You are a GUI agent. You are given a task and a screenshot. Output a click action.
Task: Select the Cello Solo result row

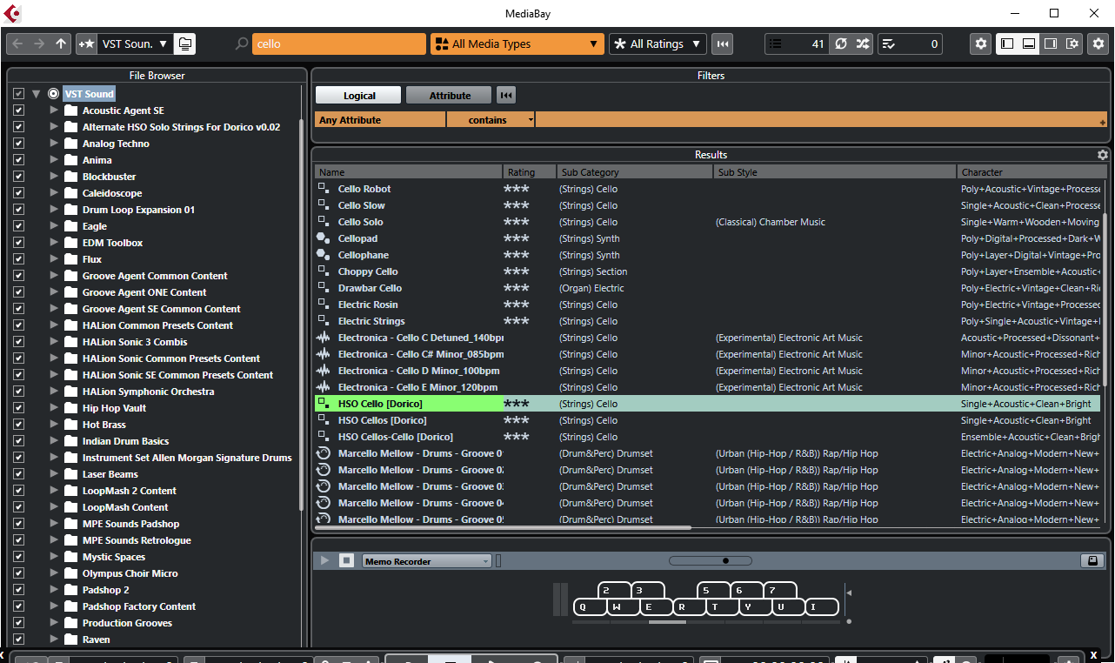point(709,222)
